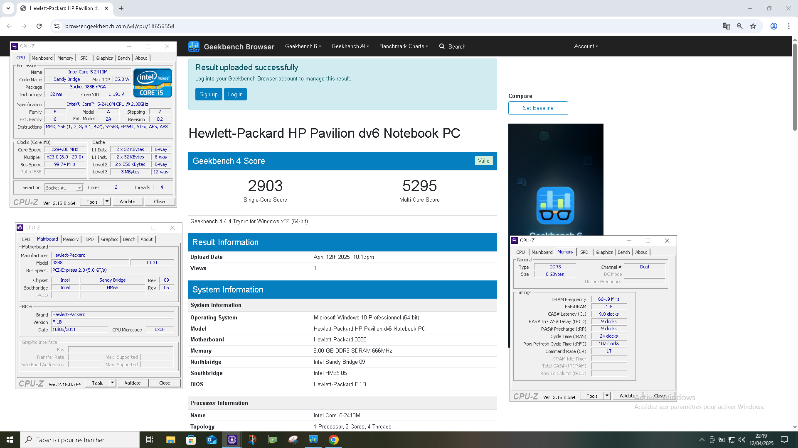Click the browser address bar URL
Image resolution: width=798 pixels, height=448 pixels.
[120, 26]
